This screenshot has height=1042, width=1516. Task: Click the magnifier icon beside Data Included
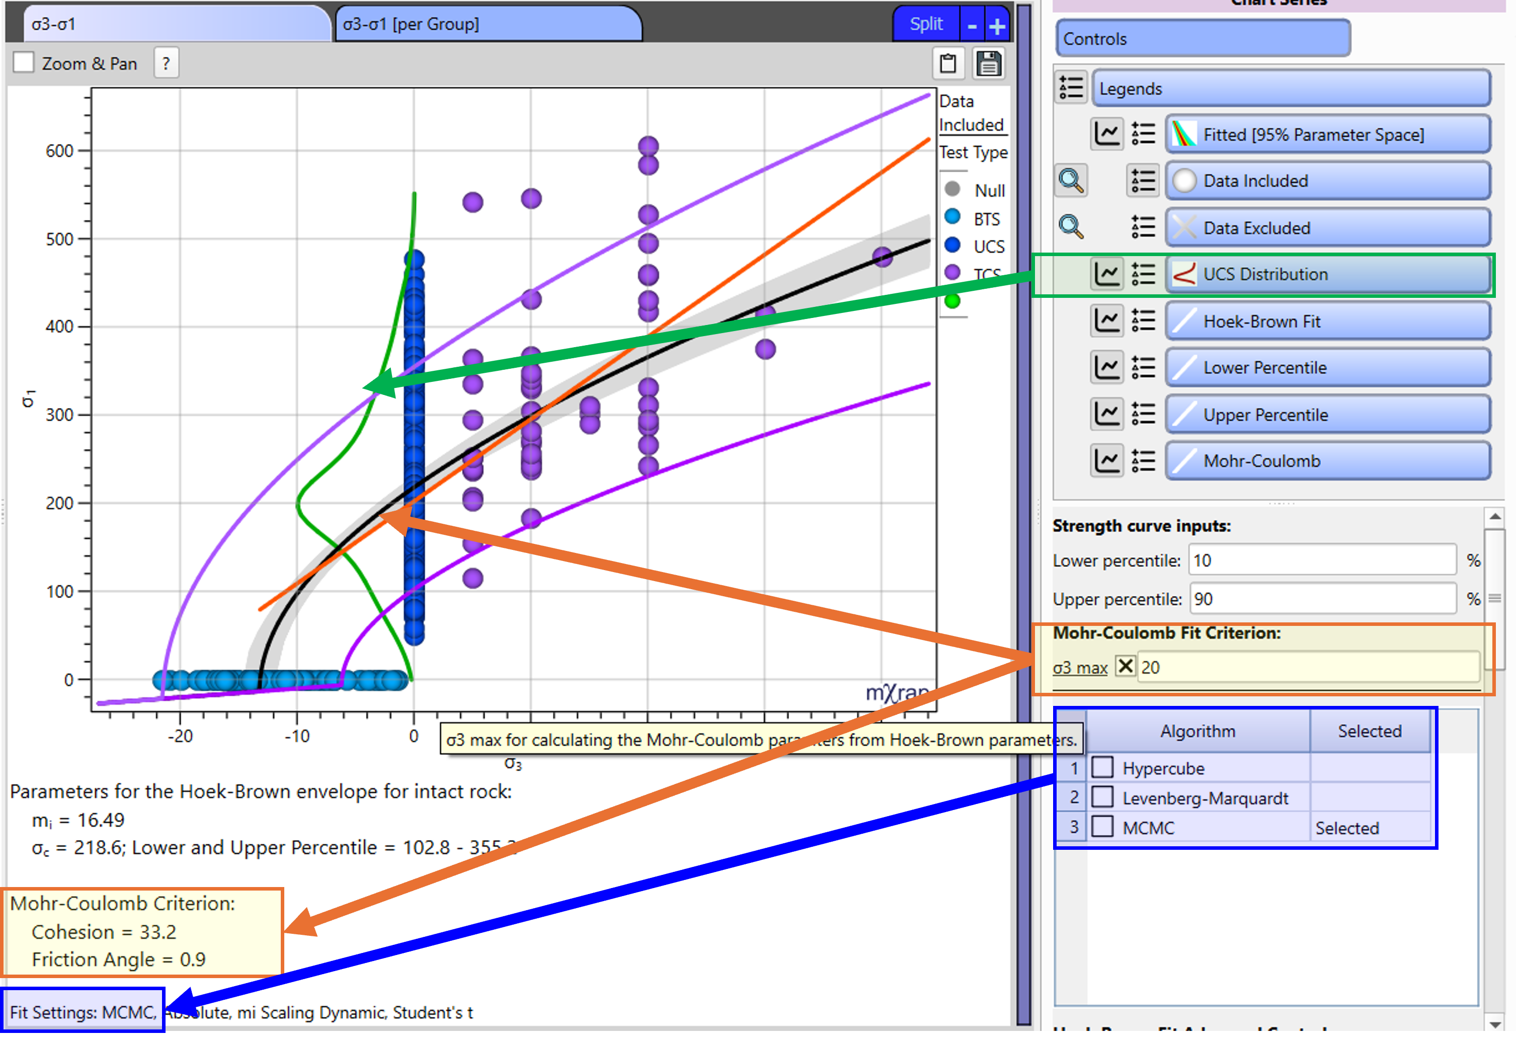click(x=1071, y=180)
